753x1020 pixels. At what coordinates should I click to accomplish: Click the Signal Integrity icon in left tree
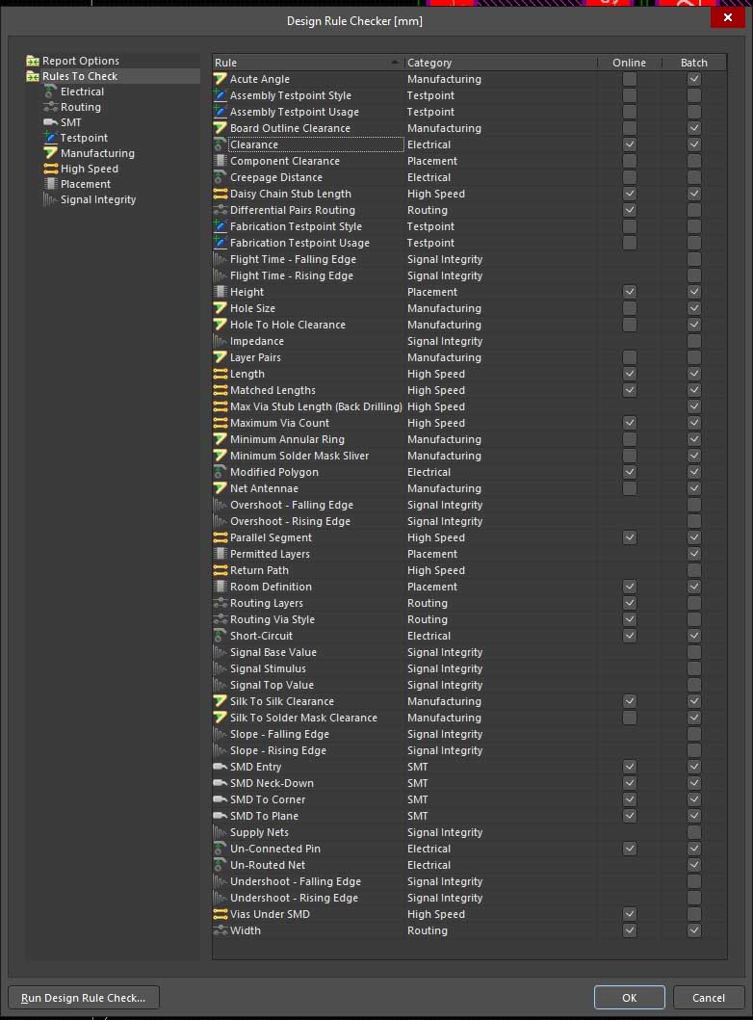tap(51, 199)
